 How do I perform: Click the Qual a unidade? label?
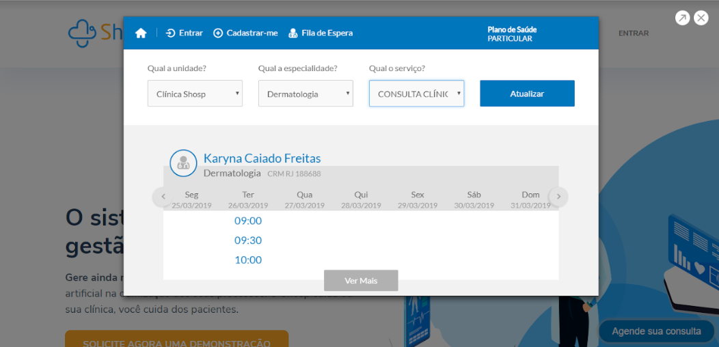point(176,68)
